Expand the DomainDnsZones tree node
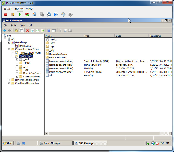Image resolution: width=174 pixels, height=152 pixels. (17, 73)
